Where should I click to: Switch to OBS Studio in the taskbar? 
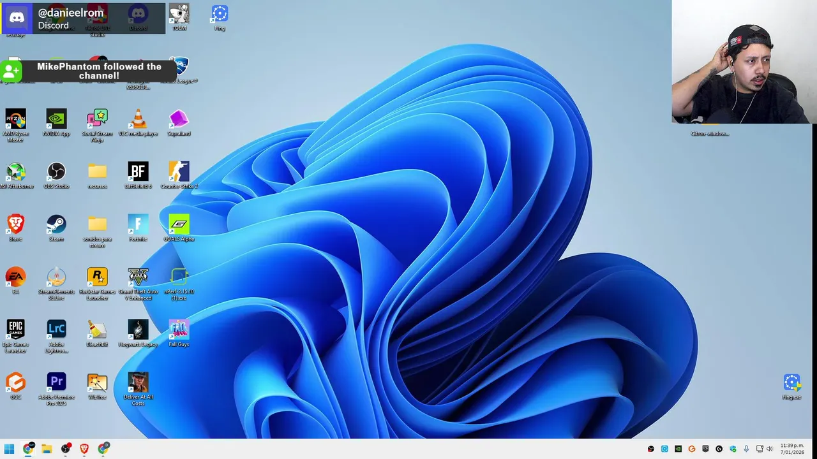(x=66, y=449)
